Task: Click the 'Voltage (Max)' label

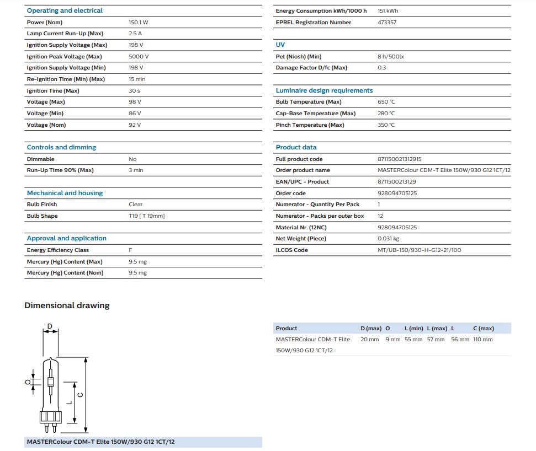Action: [46, 102]
